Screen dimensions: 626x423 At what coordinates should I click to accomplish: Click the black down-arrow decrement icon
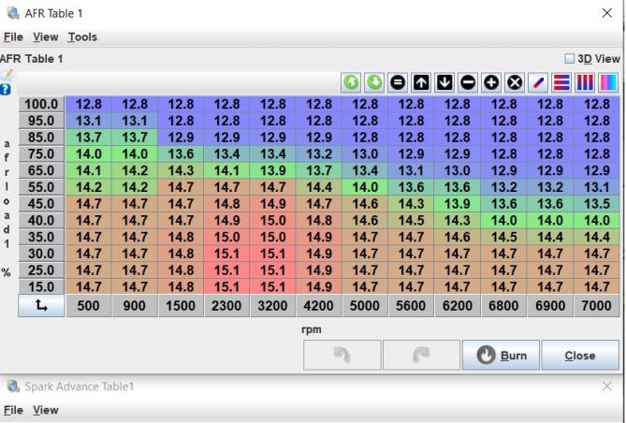444,82
